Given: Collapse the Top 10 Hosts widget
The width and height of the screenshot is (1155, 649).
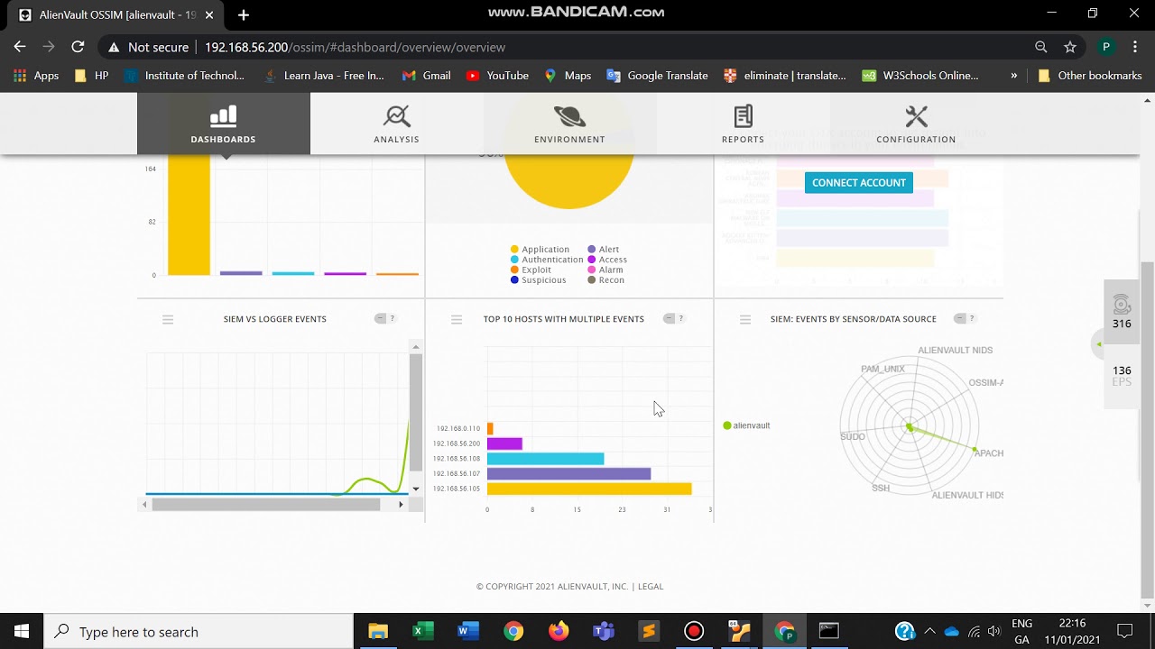Looking at the screenshot, I should click(x=669, y=318).
